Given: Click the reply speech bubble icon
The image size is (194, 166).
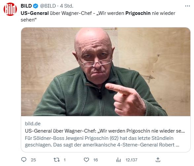Looking at the screenshot, I should coord(24,160).
